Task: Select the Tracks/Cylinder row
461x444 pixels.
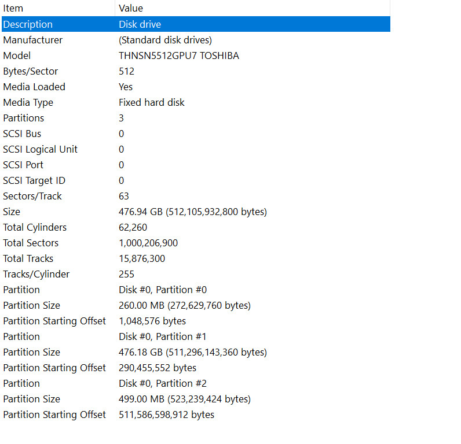Action: pyautogui.click(x=196, y=274)
